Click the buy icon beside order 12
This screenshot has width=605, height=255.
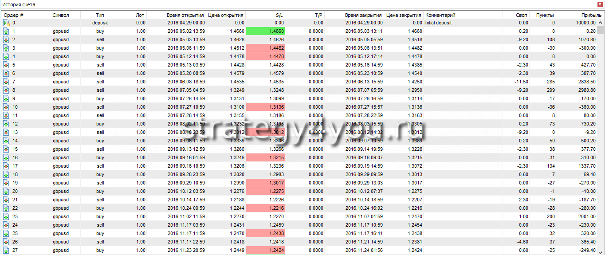point(6,124)
